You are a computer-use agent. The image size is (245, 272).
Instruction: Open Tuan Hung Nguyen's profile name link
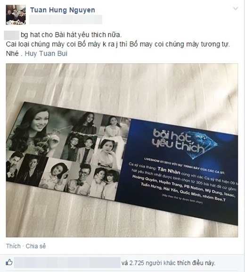click(x=63, y=10)
